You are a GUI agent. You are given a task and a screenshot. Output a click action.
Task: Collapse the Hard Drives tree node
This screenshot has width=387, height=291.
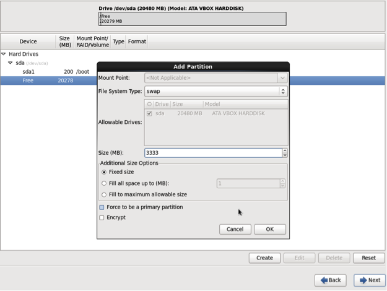(x=4, y=54)
